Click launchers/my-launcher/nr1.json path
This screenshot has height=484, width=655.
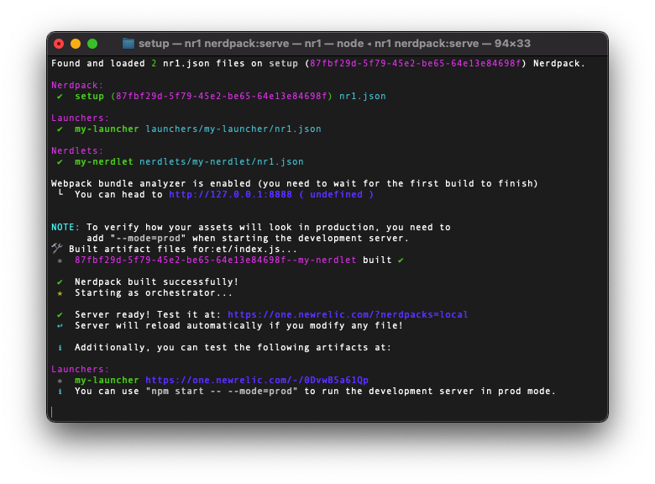click(233, 129)
